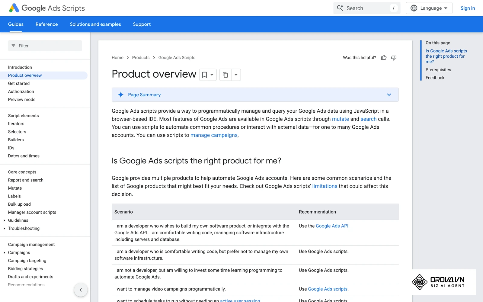Image resolution: width=483 pixels, height=302 pixels.
Task: Open Preview mode in the sidebar
Action: (22, 100)
